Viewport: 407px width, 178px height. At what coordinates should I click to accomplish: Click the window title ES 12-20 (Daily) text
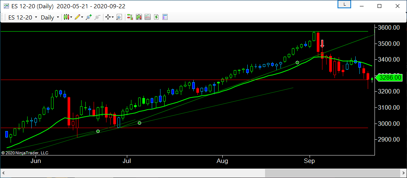(x=32, y=6)
